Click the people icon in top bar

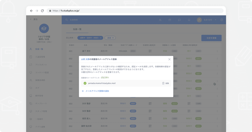pyautogui.click(x=160, y=20)
